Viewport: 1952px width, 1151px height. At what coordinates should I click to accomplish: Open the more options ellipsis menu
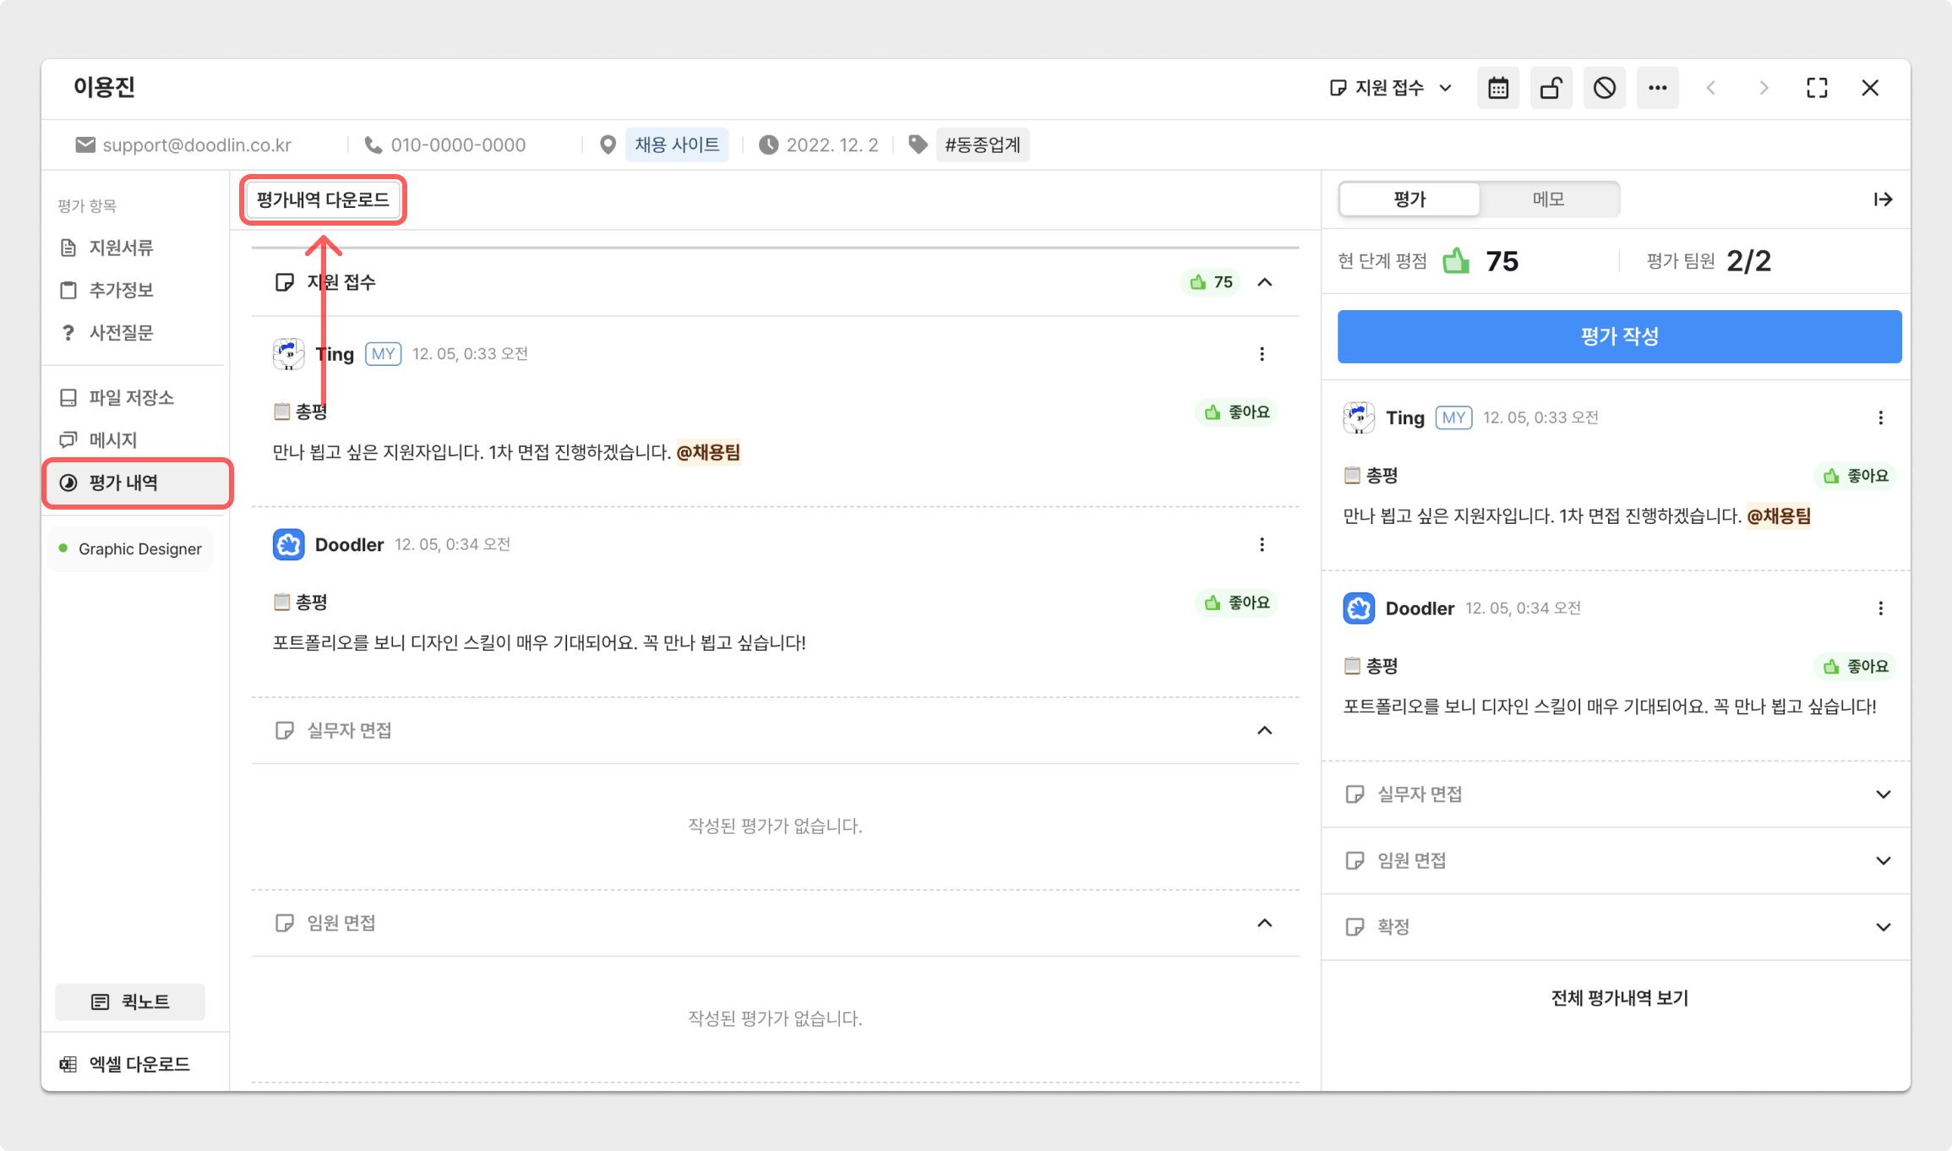pos(1657,88)
